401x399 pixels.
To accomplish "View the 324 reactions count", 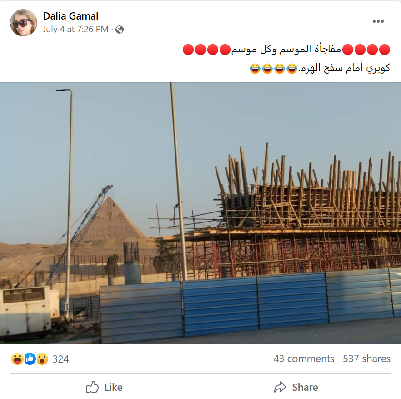I will [x=60, y=359].
